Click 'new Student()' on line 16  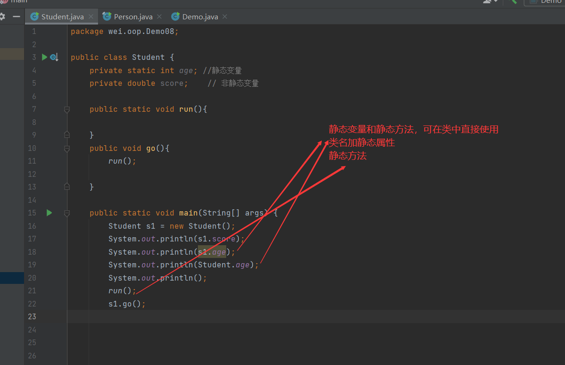click(x=200, y=226)
